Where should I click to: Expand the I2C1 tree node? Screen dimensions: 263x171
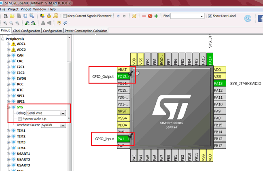[8, 67]
